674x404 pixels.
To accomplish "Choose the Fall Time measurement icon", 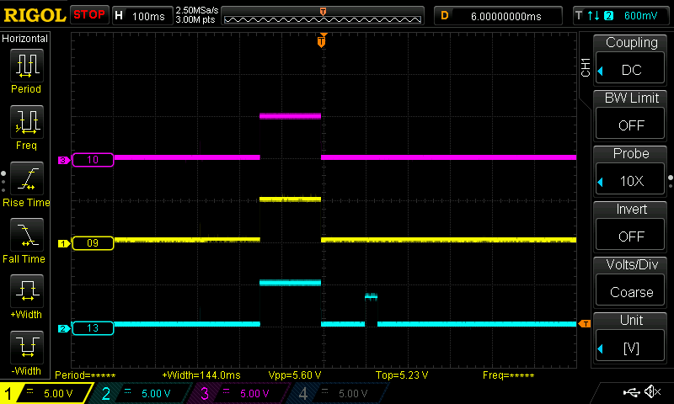I will click(26, 237).
